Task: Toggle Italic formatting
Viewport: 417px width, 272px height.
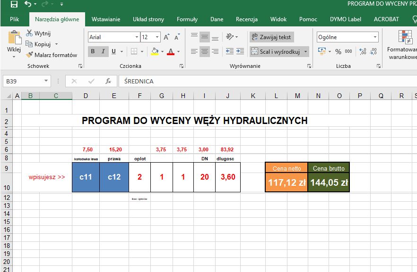Action: click(x=103, y=51)
